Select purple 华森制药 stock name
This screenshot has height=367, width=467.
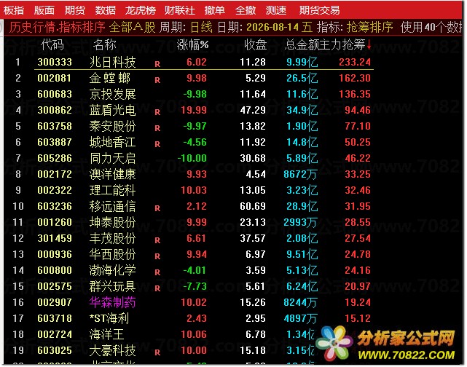pos(113,303)
